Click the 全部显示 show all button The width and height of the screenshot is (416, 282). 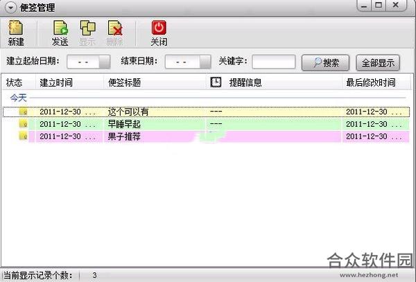378,62
